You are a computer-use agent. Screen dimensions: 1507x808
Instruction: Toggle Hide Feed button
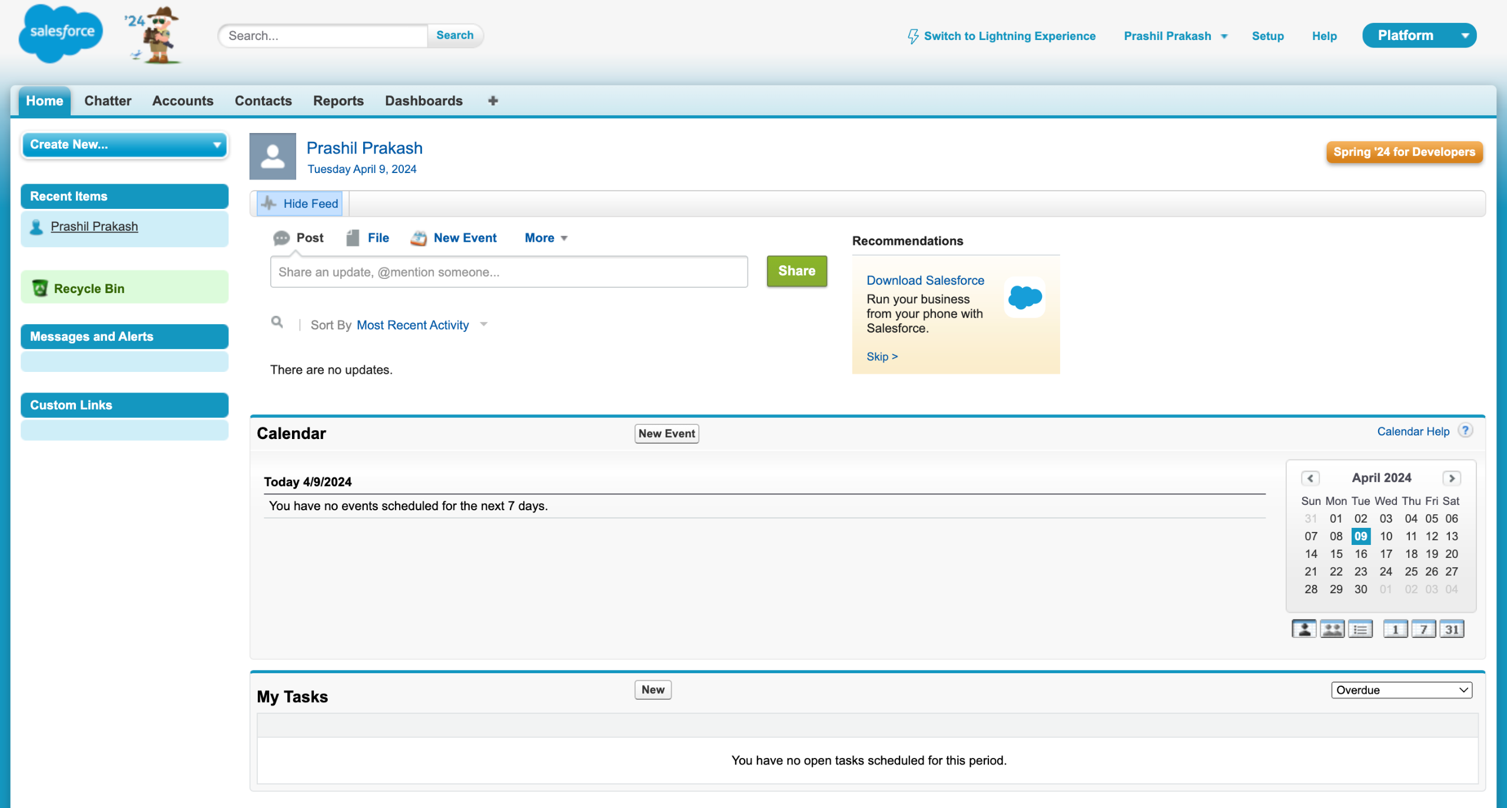[300, 204]
